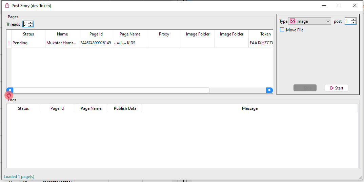This screenshot has height=182, width=364.
Task: Click the greyed-out Stop button
Action: point(305,88)
